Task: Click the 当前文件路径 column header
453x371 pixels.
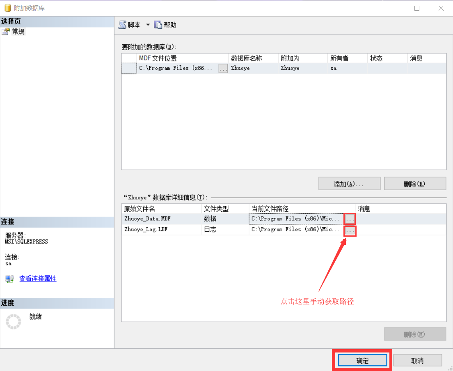Action: (302, 209)
